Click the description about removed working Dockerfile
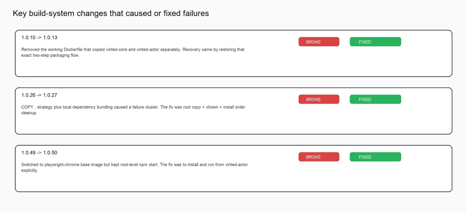 133,52
